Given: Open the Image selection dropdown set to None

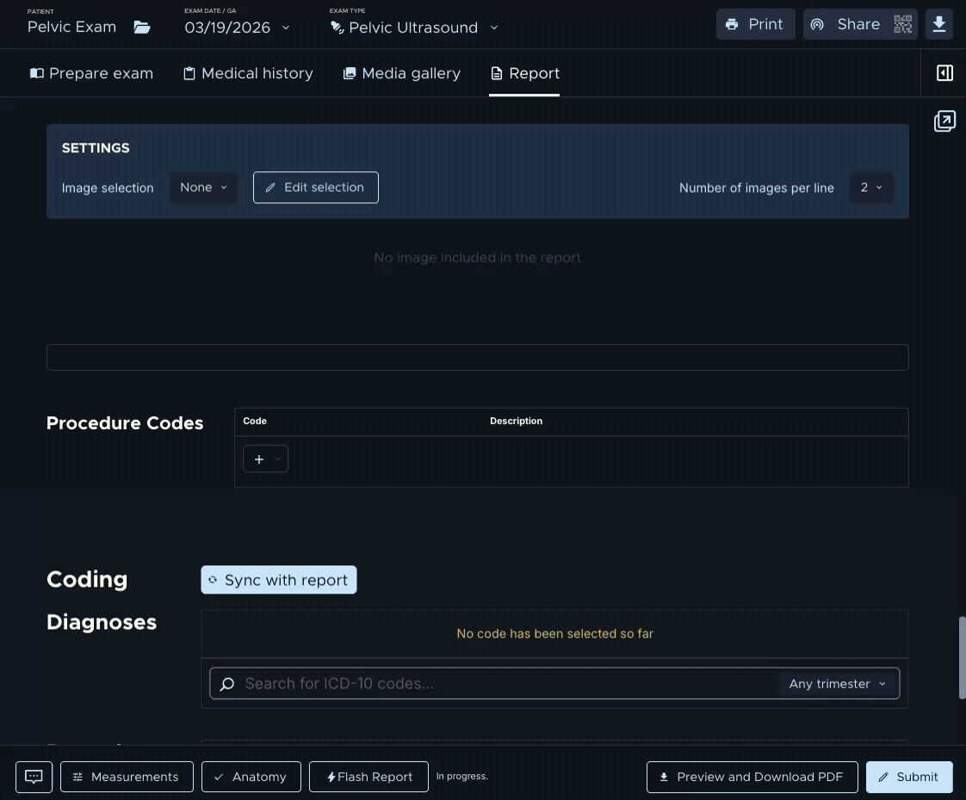Looking at the screenshot, I should 203,187.
